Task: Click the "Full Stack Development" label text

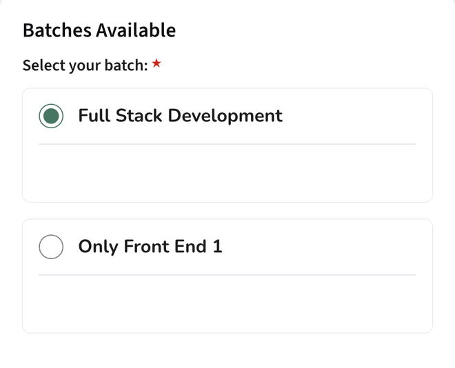Action: point(180,116)
